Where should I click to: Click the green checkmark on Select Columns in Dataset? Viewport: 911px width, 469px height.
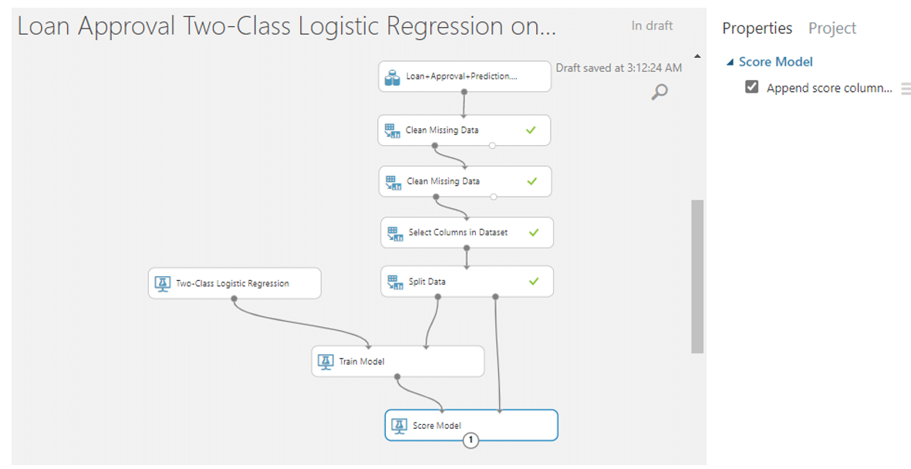[534, 232]
